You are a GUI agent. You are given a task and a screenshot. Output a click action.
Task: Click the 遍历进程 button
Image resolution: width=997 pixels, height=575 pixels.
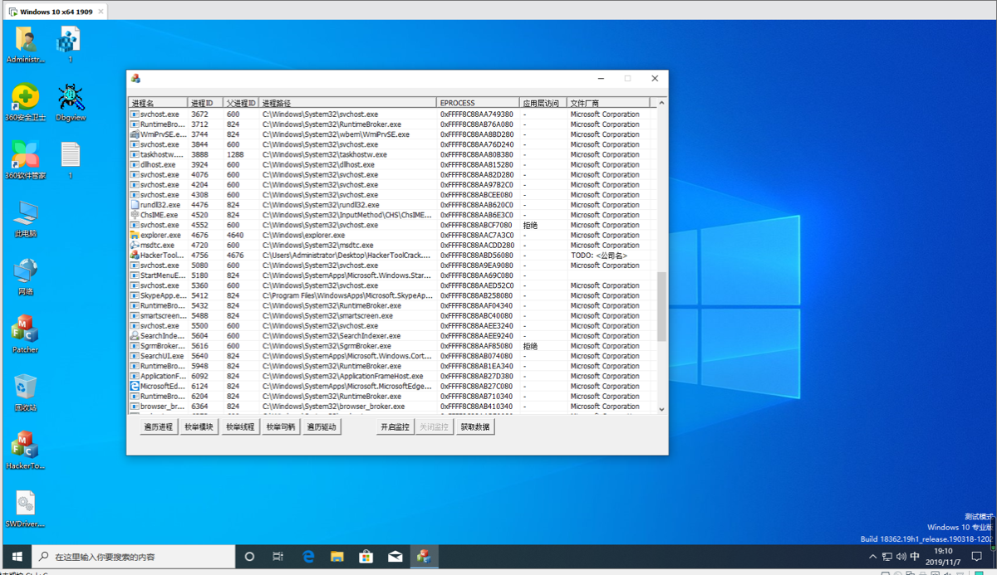(x=158, y=427)
